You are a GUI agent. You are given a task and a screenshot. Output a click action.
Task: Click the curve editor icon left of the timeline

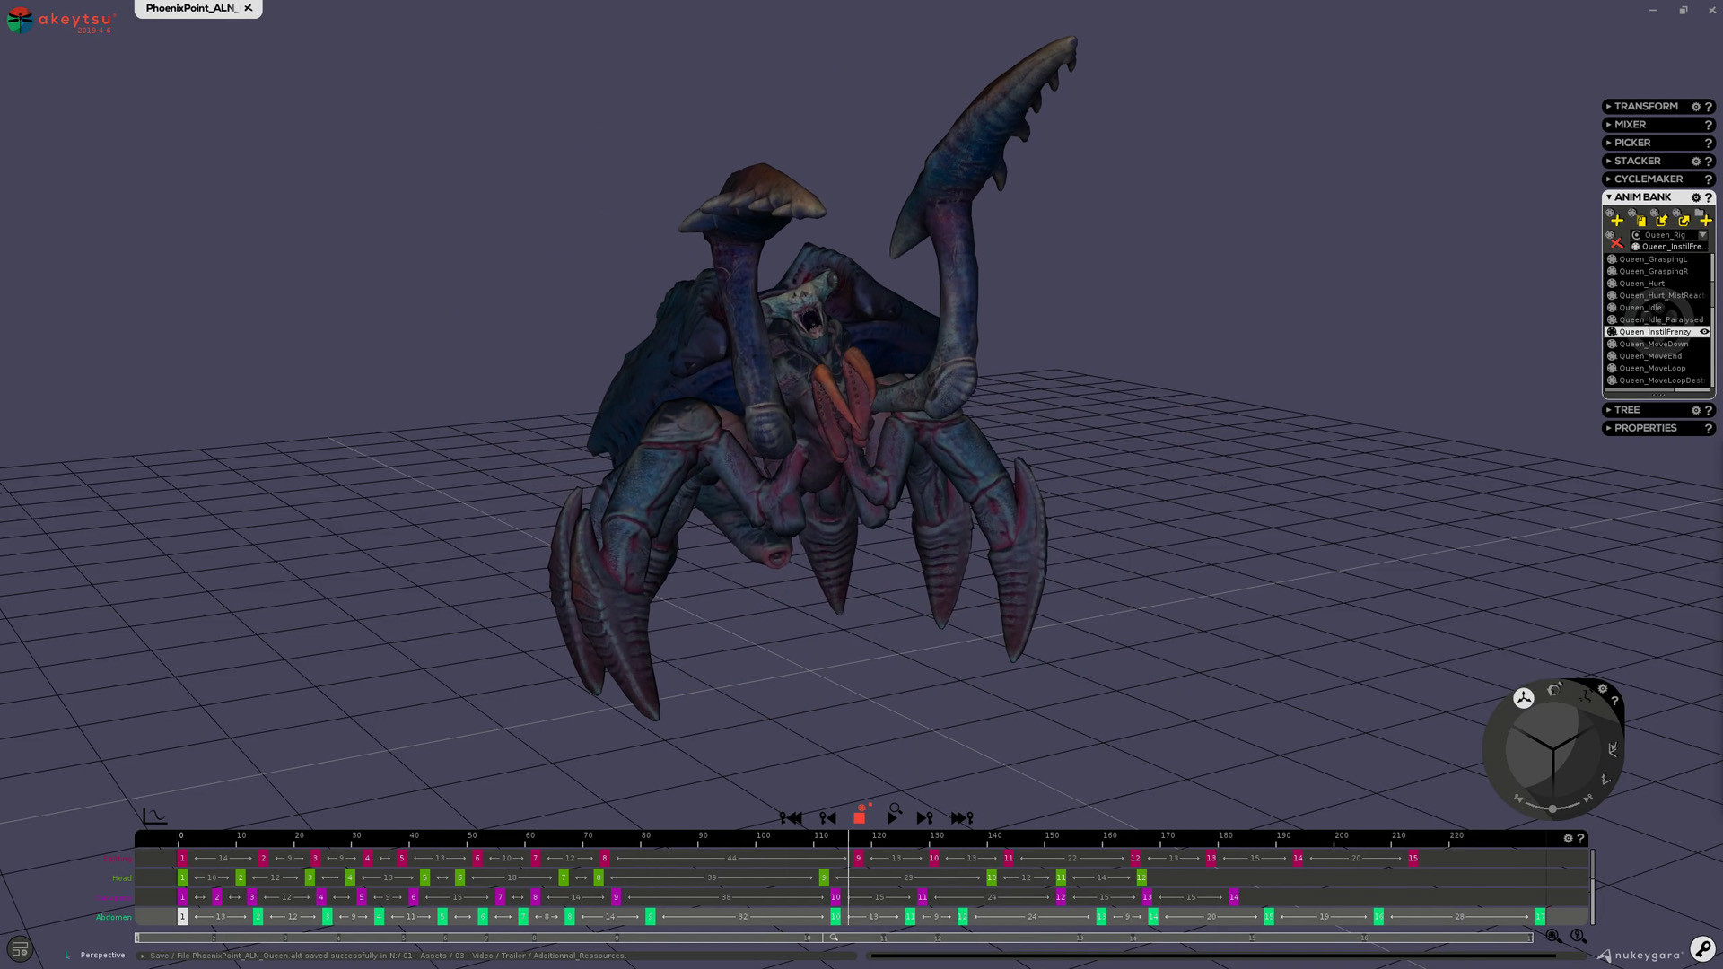pos(153,815)
